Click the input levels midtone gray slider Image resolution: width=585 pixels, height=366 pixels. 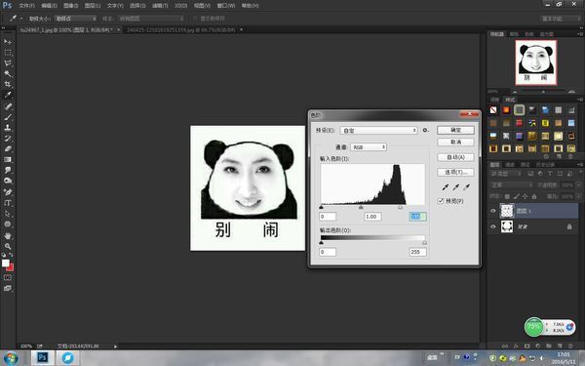[x=361, y=207]
